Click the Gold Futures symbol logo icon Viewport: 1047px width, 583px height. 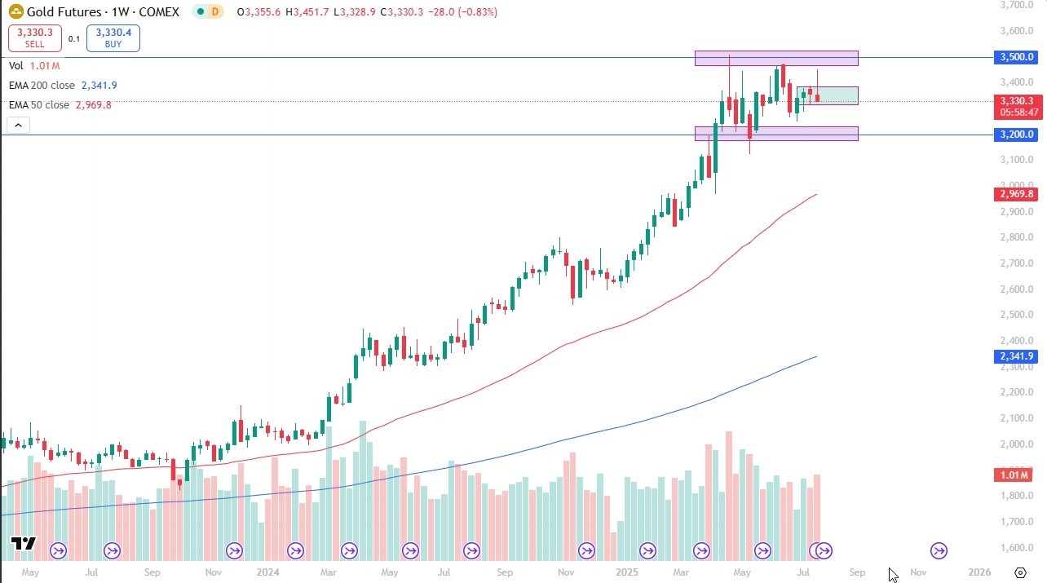click(15, 12)
